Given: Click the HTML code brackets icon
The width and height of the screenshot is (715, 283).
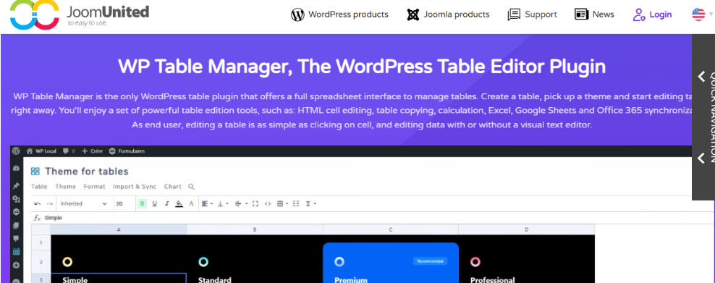Looking at the screenshot, I should tap(268, 203).
